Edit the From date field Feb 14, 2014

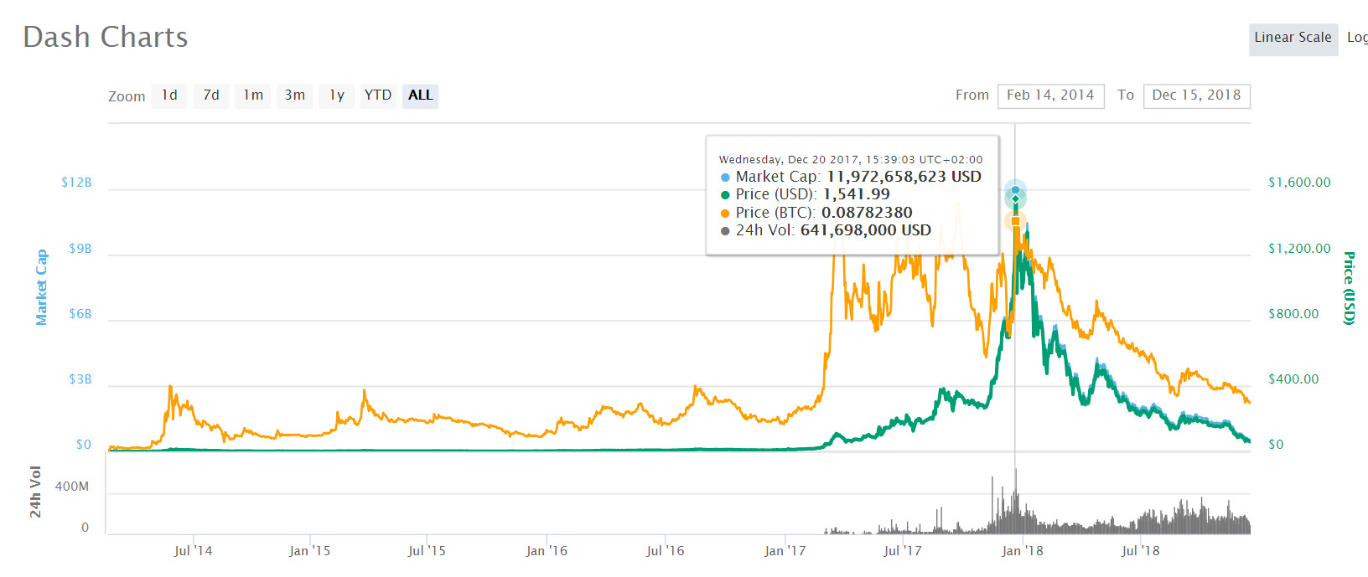pyautogui.click(x=1050, y=95)
